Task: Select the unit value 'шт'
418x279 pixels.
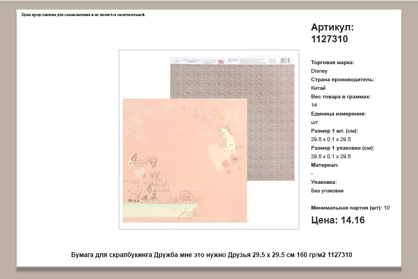Action: point(314,122)
